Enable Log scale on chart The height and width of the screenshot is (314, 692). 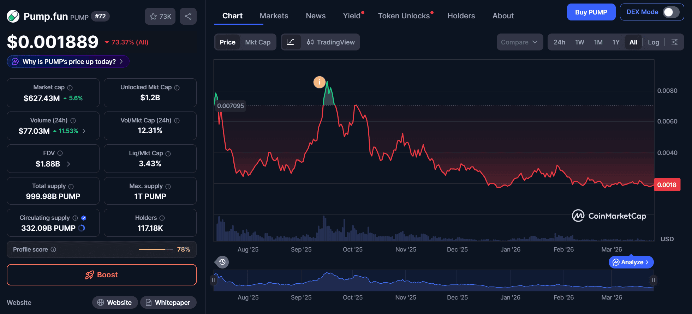pyautogui.click(x=653, y=42)
